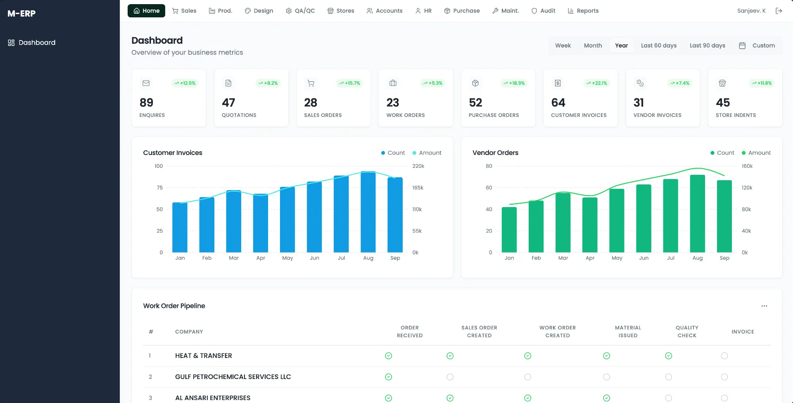Toggle the Amount legend on Vendor Orders chart
Screen dimensions: 793x403
coord(756,153)
